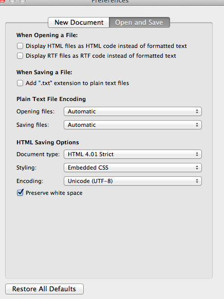Click the arrows on Document type popup
The image size is (224, 299).
[197, 154]
